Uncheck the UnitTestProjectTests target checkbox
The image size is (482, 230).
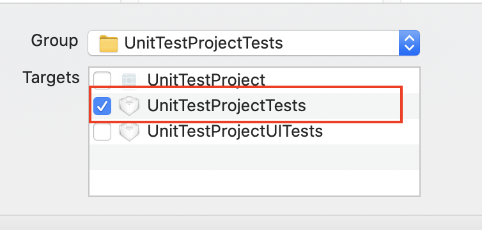point(102,106)
